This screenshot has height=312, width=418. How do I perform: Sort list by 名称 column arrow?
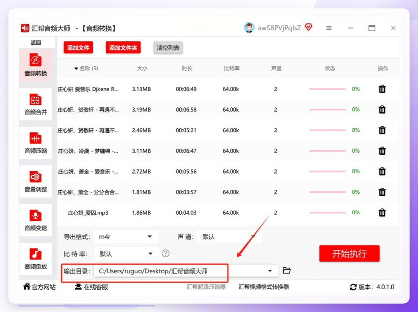click(x=76, y=69)
